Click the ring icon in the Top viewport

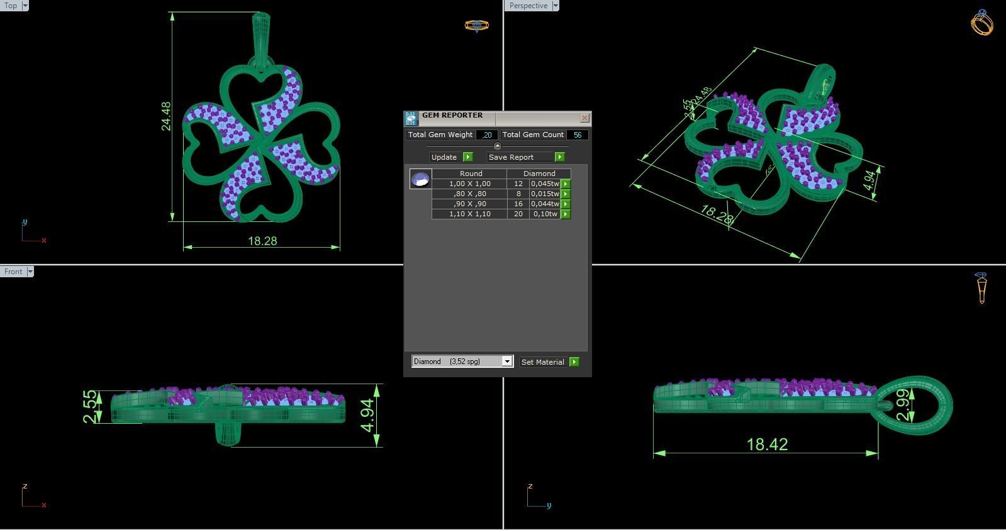click(x=476, y=26)
